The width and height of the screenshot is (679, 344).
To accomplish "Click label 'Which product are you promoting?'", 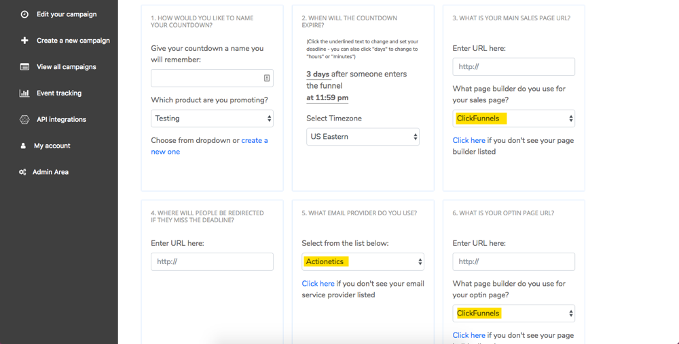I will pyautogui.click(x=210, y=100).
